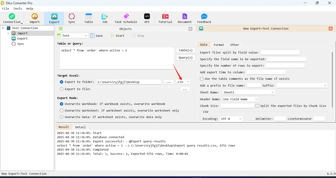Enable use table comments as file name
This screenshot has height=178, width=336.
tap(202, 79)
